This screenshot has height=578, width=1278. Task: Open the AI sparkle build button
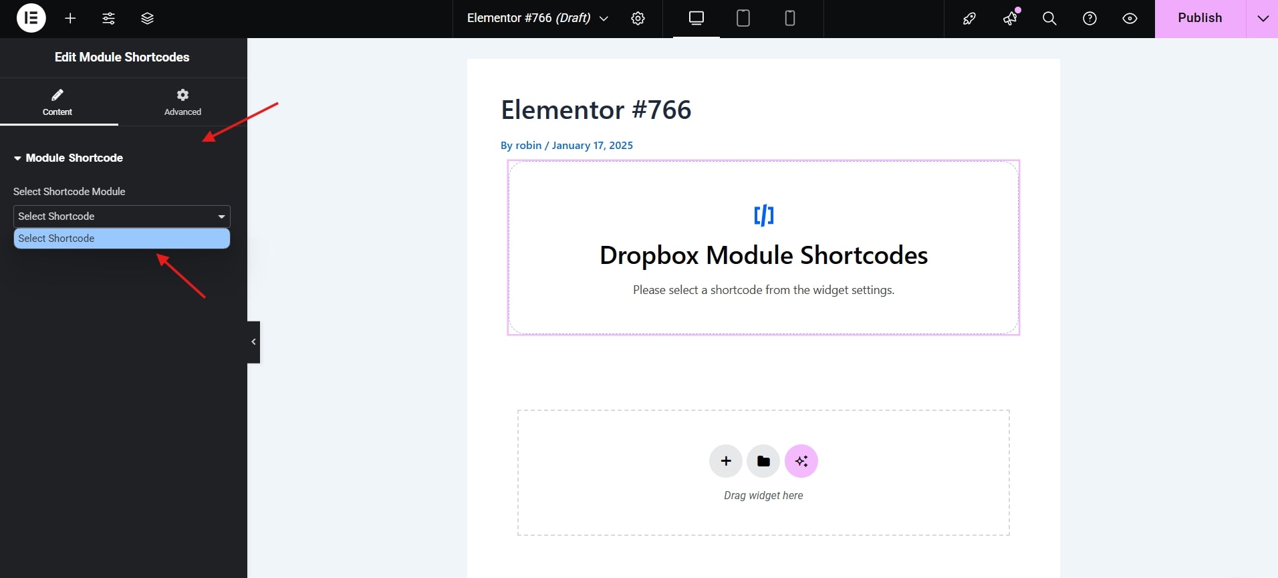(801, 461)
